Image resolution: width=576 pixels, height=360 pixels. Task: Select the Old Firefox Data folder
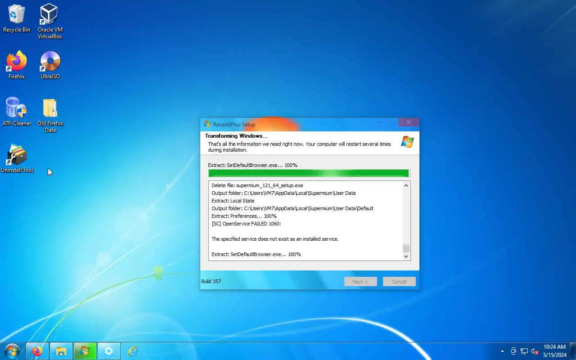point(50,115)
